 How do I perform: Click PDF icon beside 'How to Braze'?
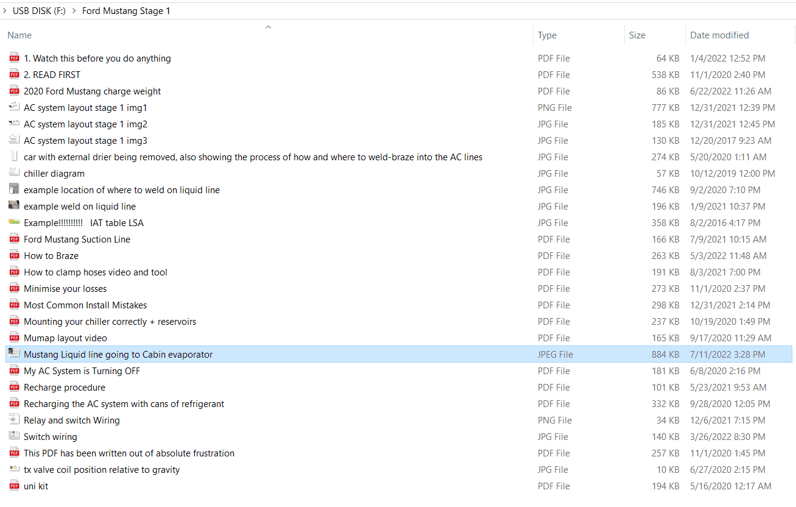click(x=14, y=255)
